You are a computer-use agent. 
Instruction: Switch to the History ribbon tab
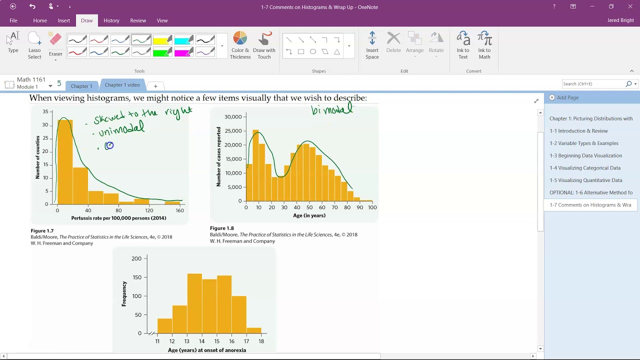click(x=111, y=20)
